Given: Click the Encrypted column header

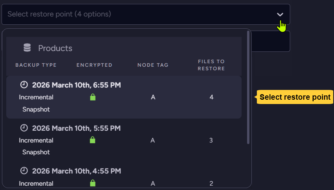Looking at the screenshot, I should [94, 65].
